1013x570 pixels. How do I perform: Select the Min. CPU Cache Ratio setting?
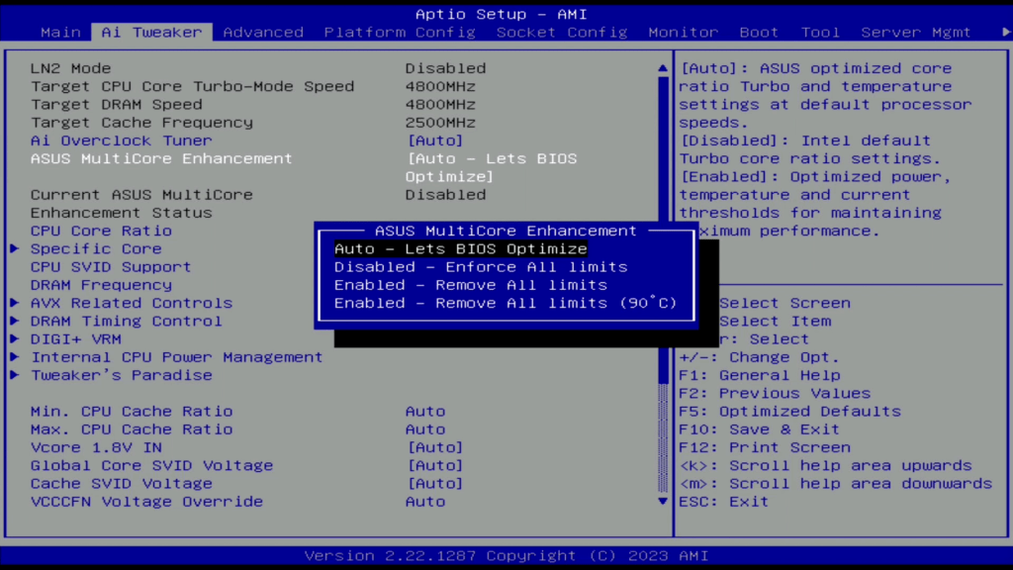tap(132, 411)
